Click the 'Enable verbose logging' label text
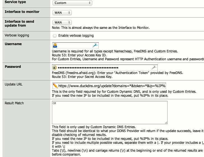204x157 pixels. click(x=76, y=36)
